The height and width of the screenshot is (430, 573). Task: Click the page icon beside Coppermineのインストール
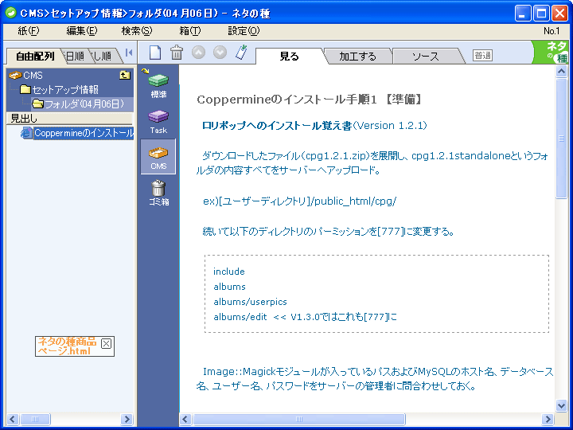pos(26,133)
